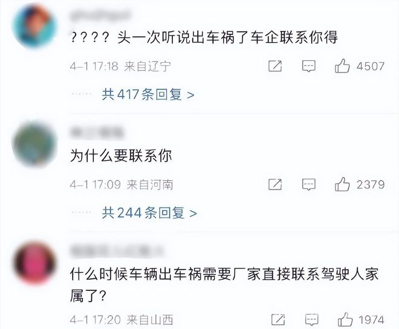Open the blurred username of the first comment

pos(101,15)
